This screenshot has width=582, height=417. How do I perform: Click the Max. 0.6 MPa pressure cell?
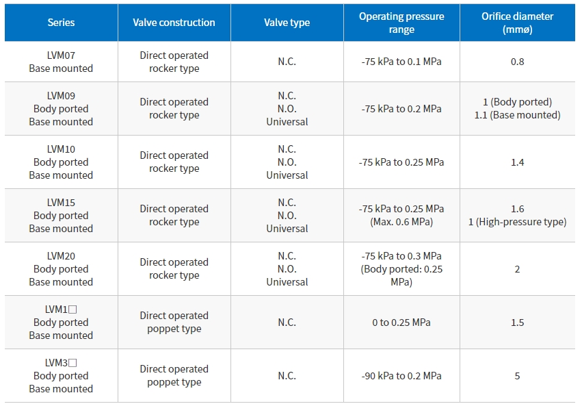401,216
